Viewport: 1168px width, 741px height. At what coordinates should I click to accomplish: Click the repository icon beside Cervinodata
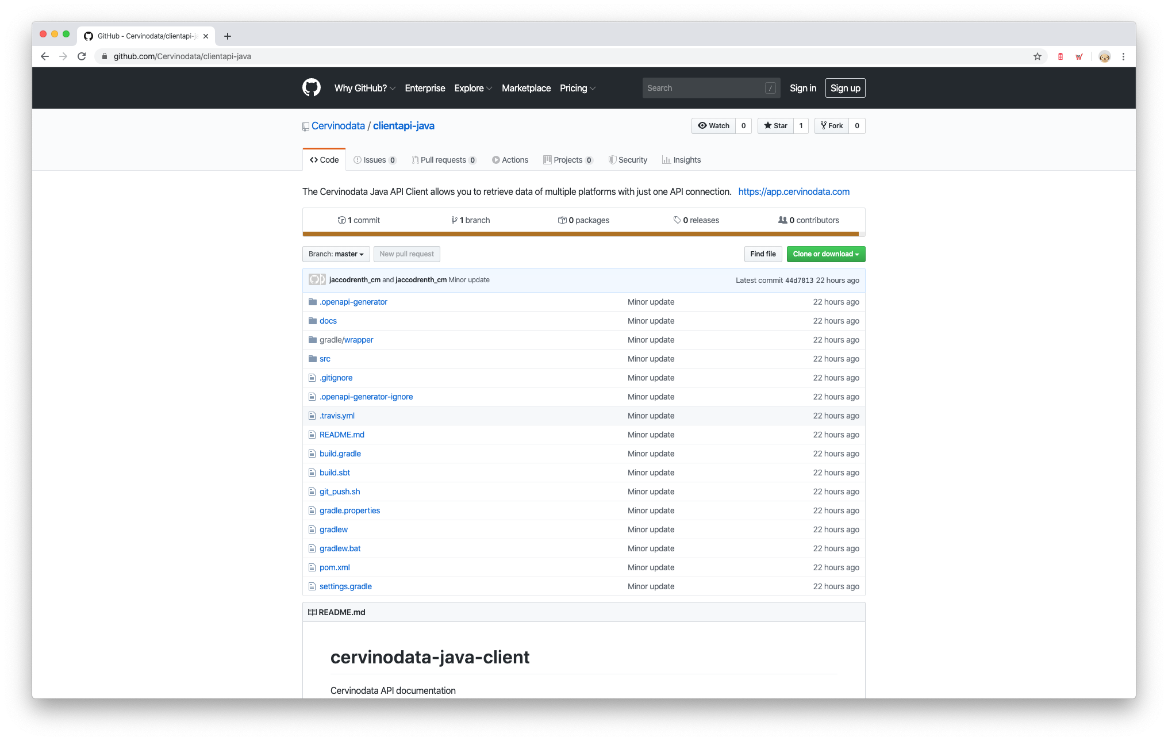[x=306, y=126]
